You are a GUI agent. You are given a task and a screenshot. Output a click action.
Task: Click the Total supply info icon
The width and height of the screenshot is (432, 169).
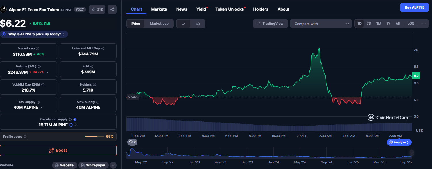tap(38, 102)
